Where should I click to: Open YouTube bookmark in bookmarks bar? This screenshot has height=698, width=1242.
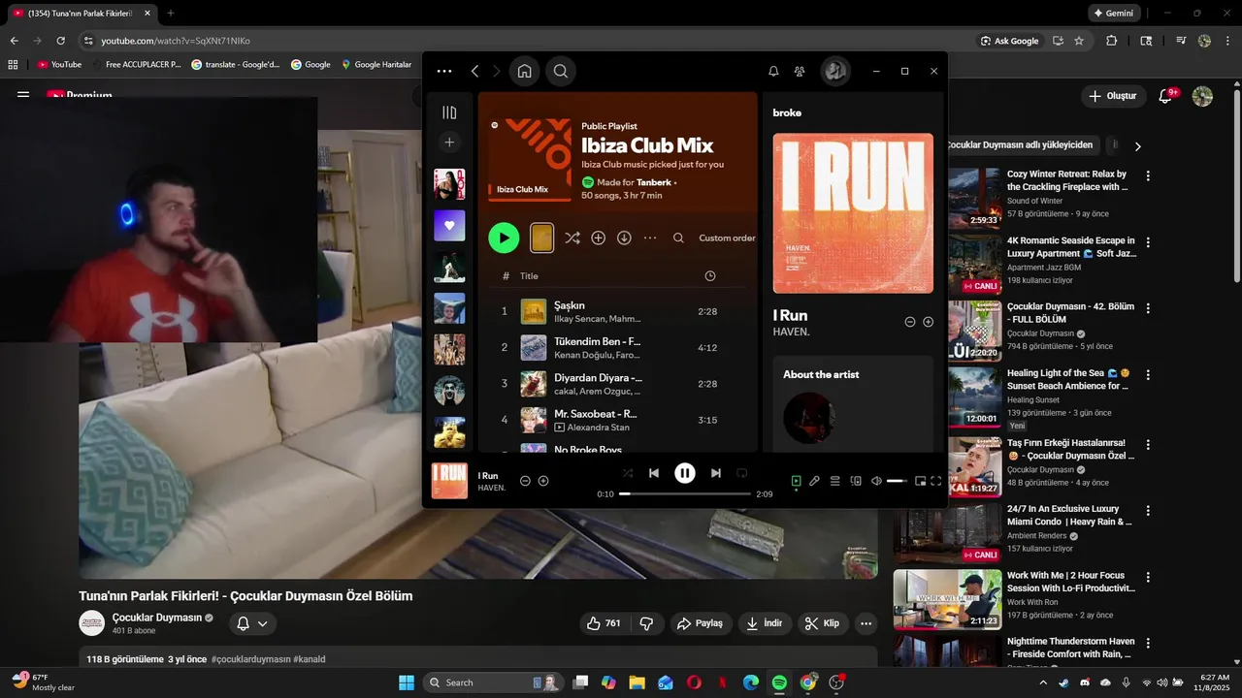(x=59, y=65)
